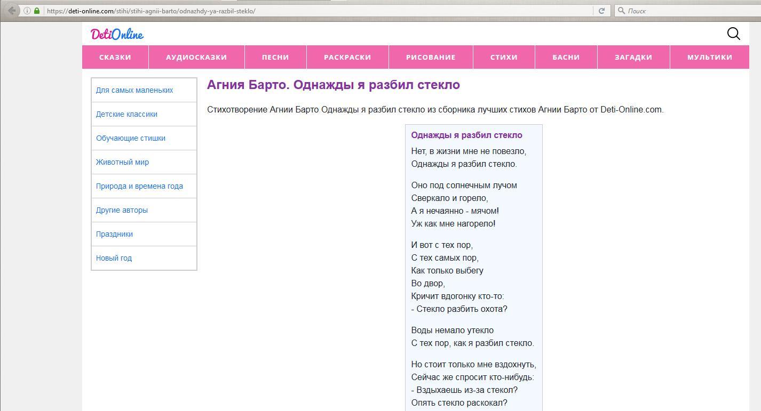Click line С тех самых пор

click(445, 258)
